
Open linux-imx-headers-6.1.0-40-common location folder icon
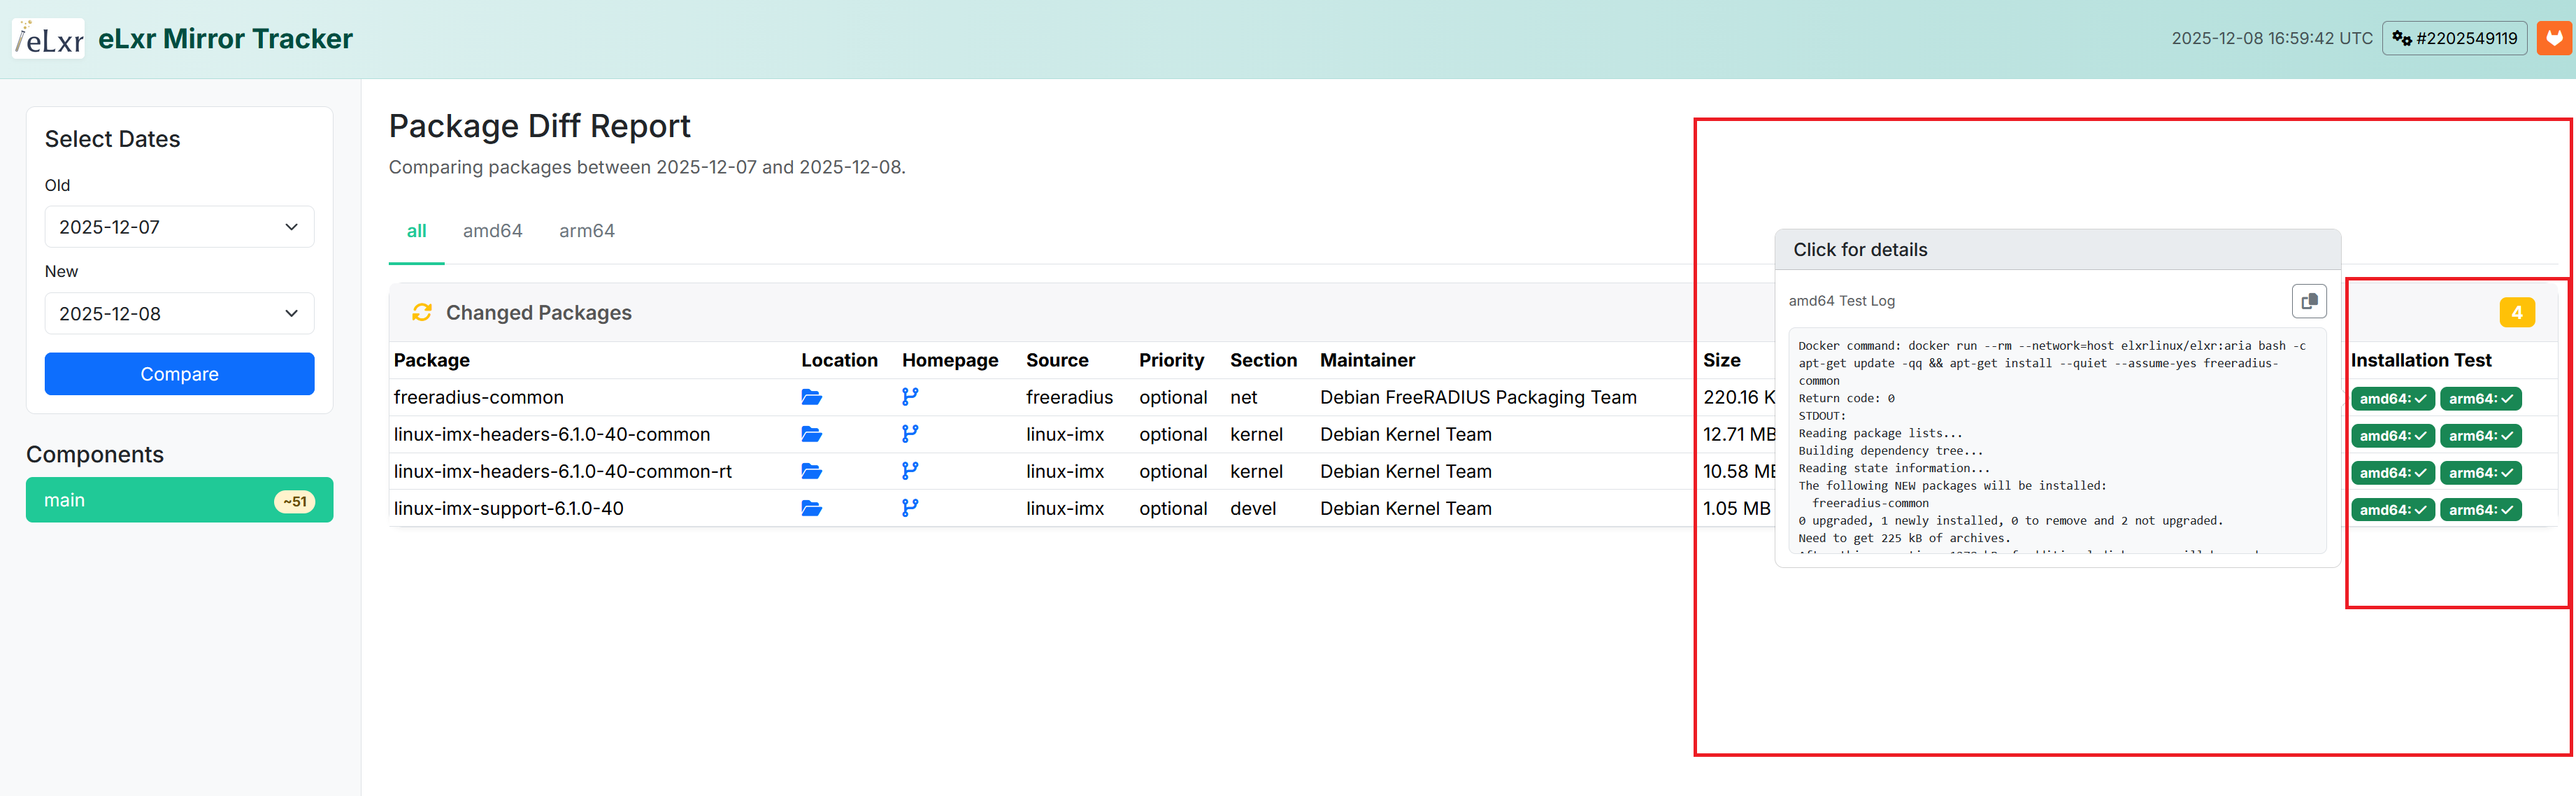[811, 434]
